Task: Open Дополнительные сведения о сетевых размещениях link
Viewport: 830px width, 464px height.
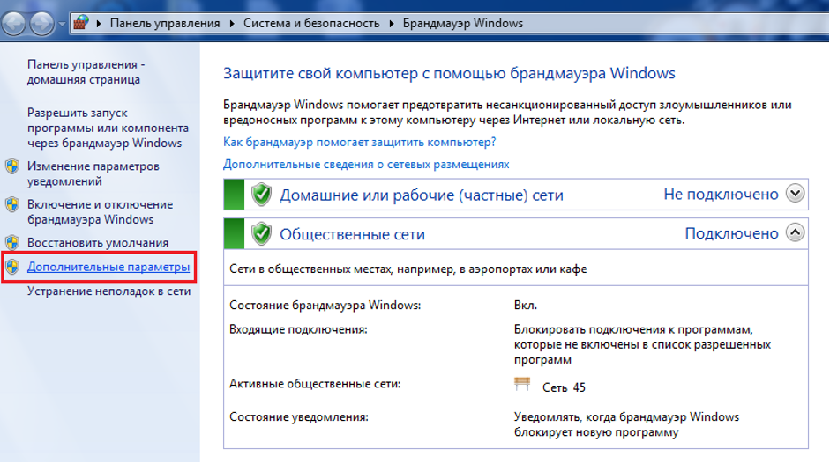Action: [x=366, y=164]
